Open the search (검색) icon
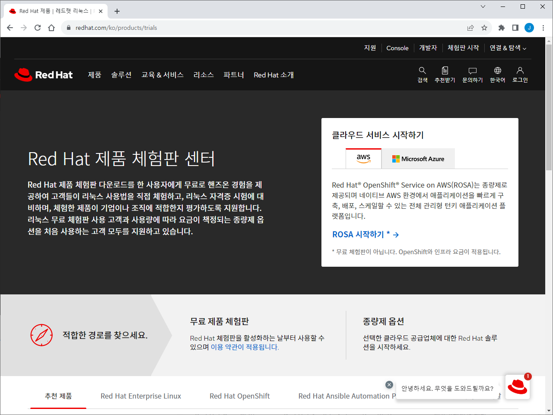553x415 pixels. 422,74
